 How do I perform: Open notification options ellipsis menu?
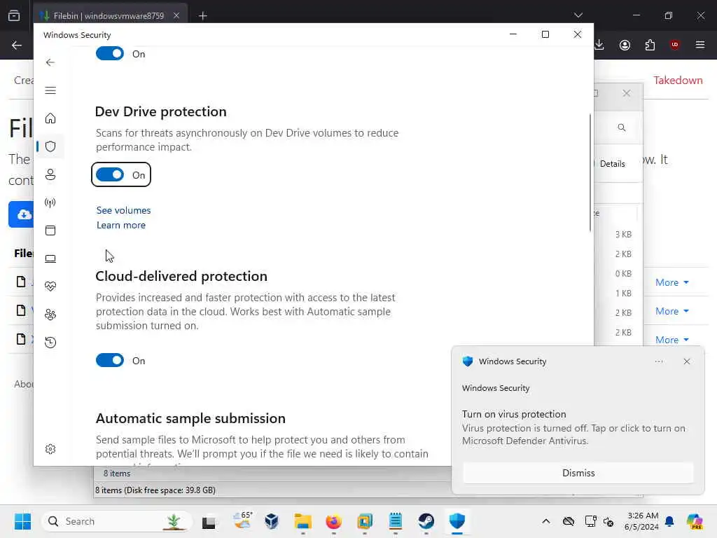click(x=658, y=361)
